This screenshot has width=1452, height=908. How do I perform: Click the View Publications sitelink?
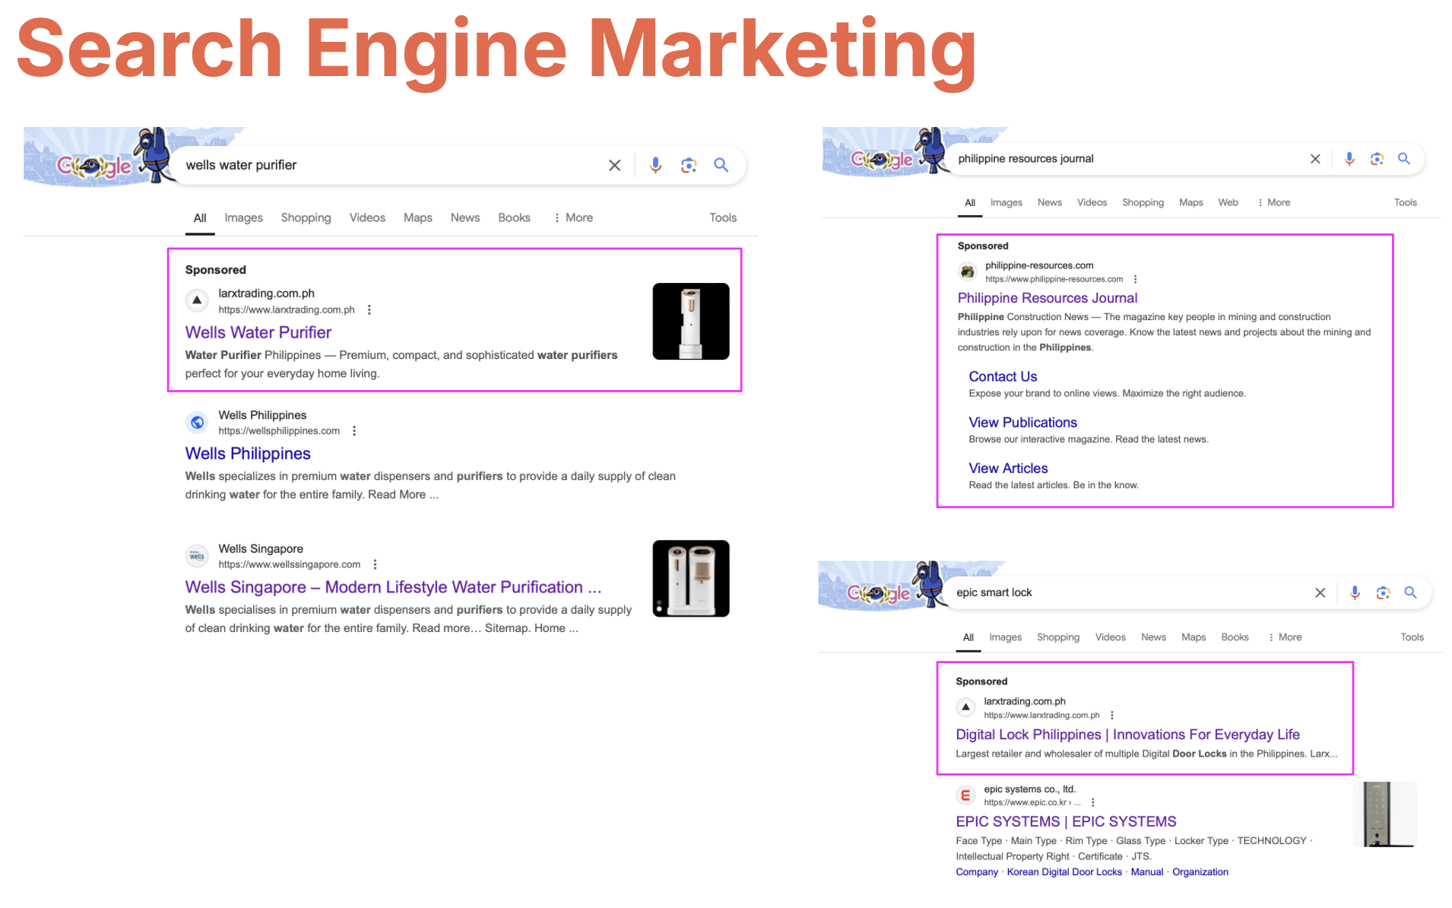click(x=1022, y=422)
